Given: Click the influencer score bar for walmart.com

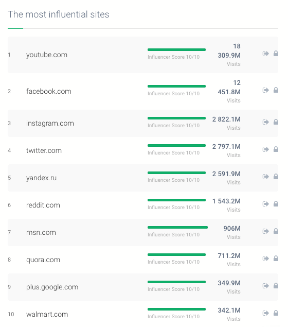Looking at the screenshot, I should pos(176,309).
